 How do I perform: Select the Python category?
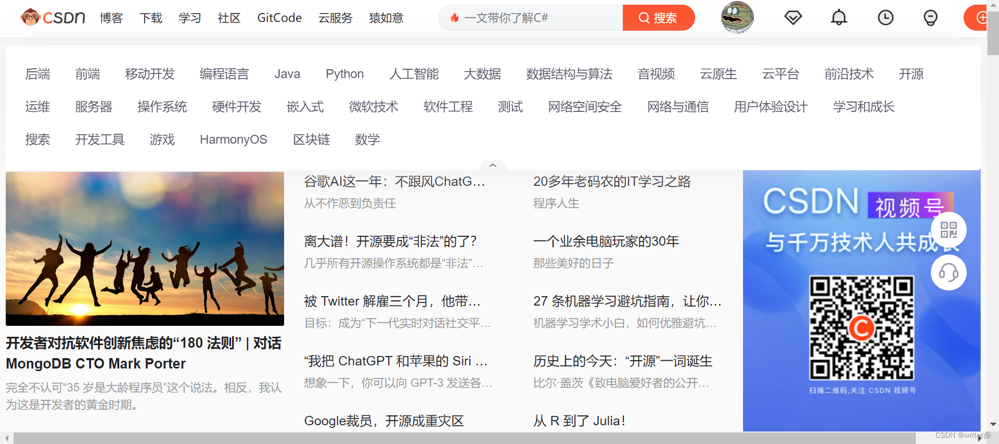344,74
